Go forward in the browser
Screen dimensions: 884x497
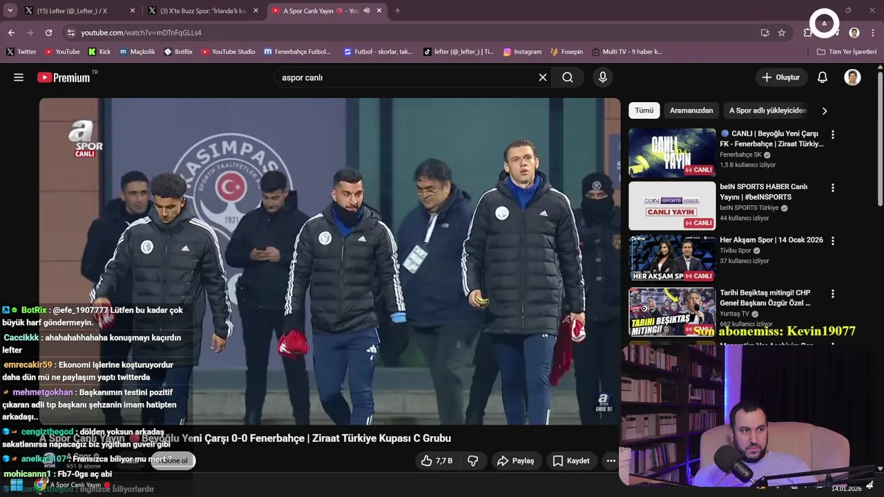pyautogui.click(x=30, y=32)
